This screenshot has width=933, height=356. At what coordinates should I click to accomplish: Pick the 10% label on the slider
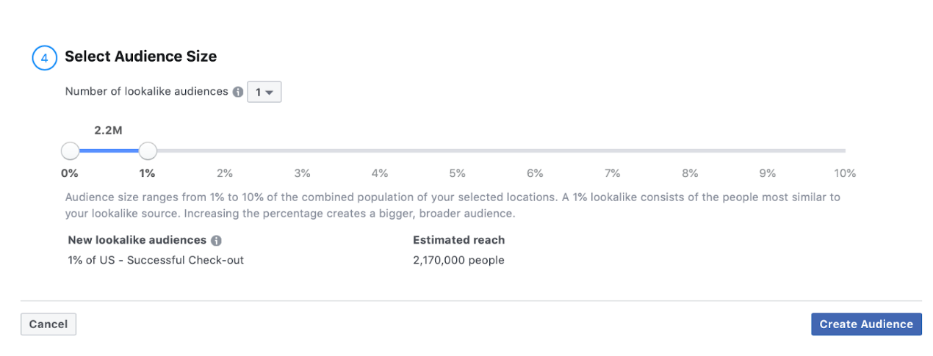845,174
